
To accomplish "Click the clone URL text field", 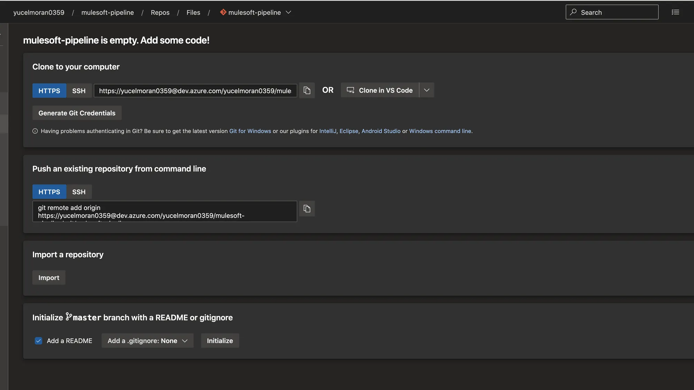I will pyautogui.click(x=195, y=91).
